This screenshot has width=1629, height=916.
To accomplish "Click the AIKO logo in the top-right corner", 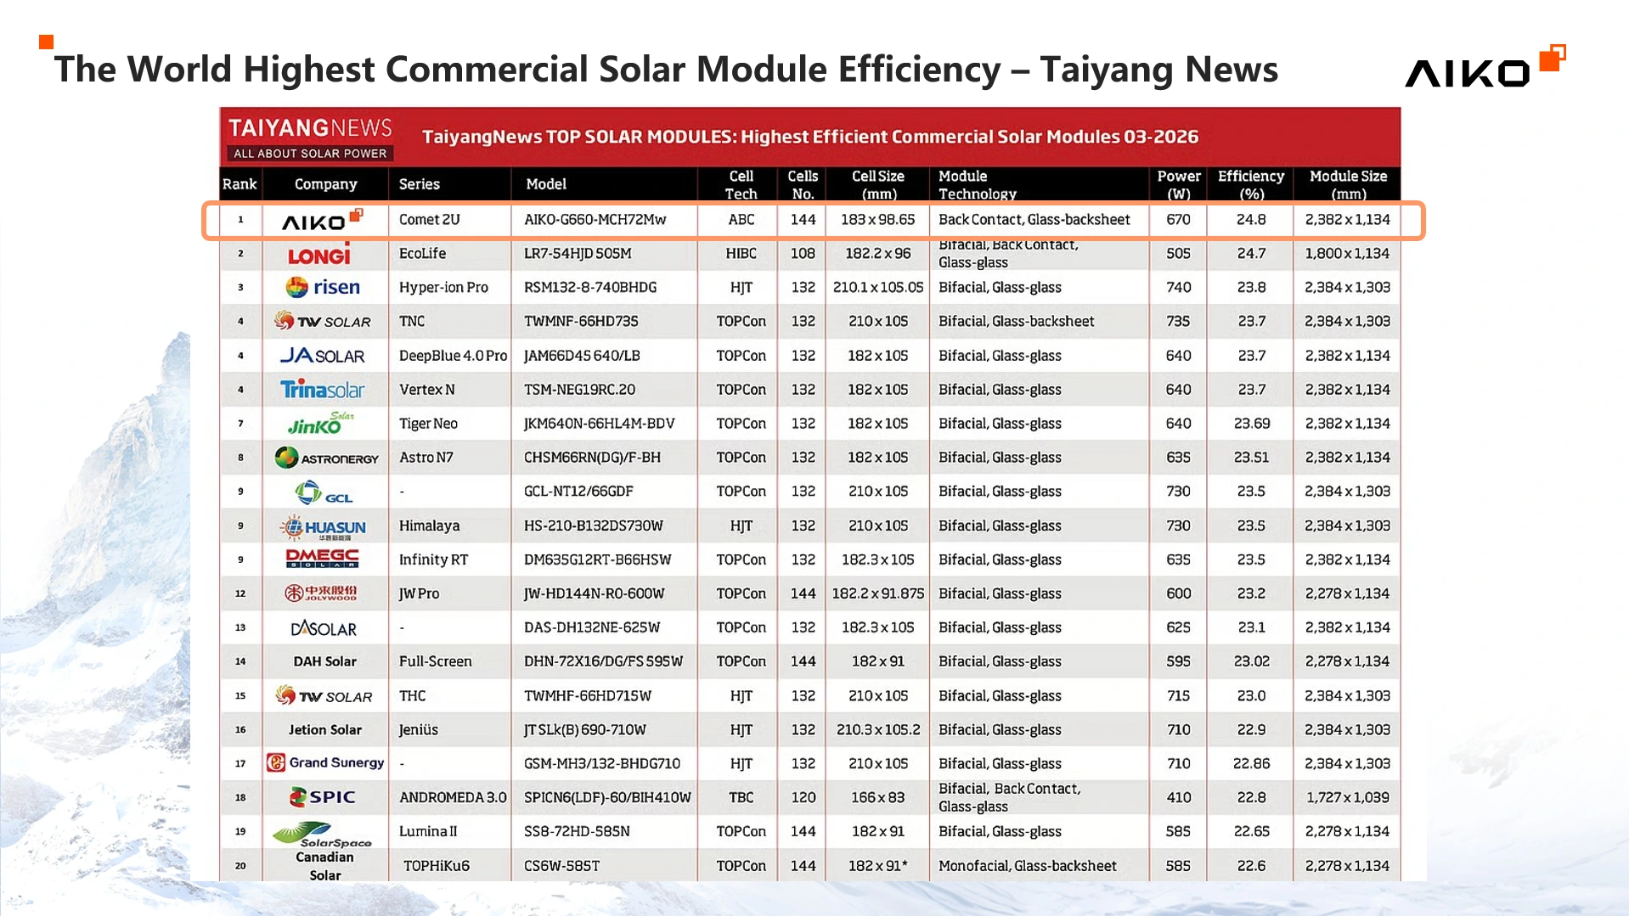I will (1485, 67).
